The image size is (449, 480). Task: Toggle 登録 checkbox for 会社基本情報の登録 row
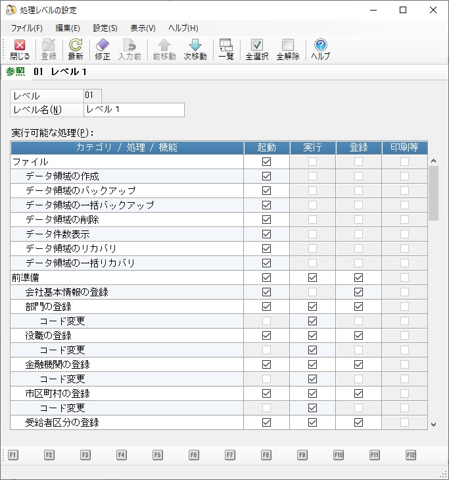click(x=358, y=292)
